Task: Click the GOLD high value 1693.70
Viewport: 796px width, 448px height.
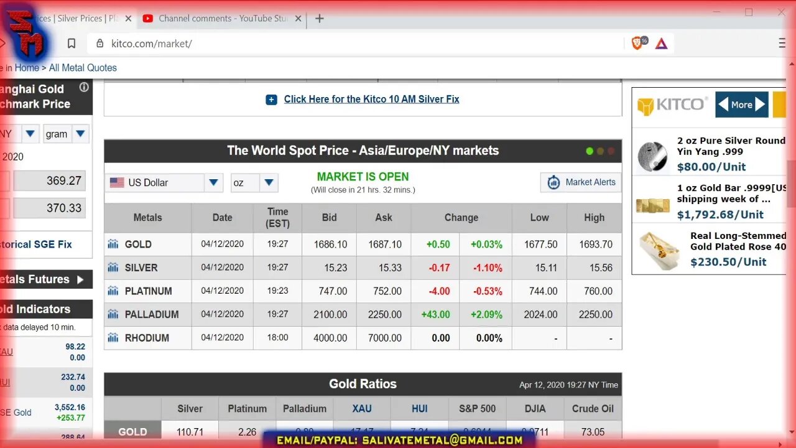Action: (x=596, y=245)
